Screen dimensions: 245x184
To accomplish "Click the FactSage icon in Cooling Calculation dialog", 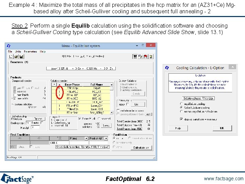I will (167, 68).
